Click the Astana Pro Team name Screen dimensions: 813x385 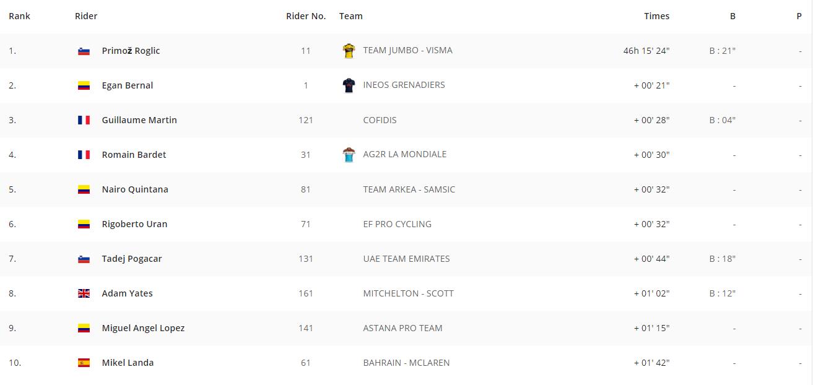click(402, 328)
